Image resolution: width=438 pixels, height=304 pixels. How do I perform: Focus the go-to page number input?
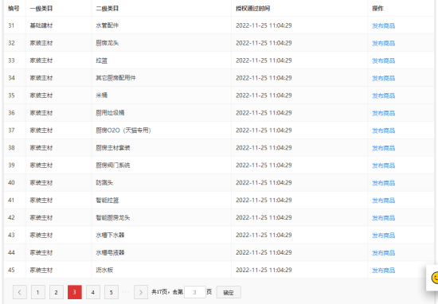point(195,292)
